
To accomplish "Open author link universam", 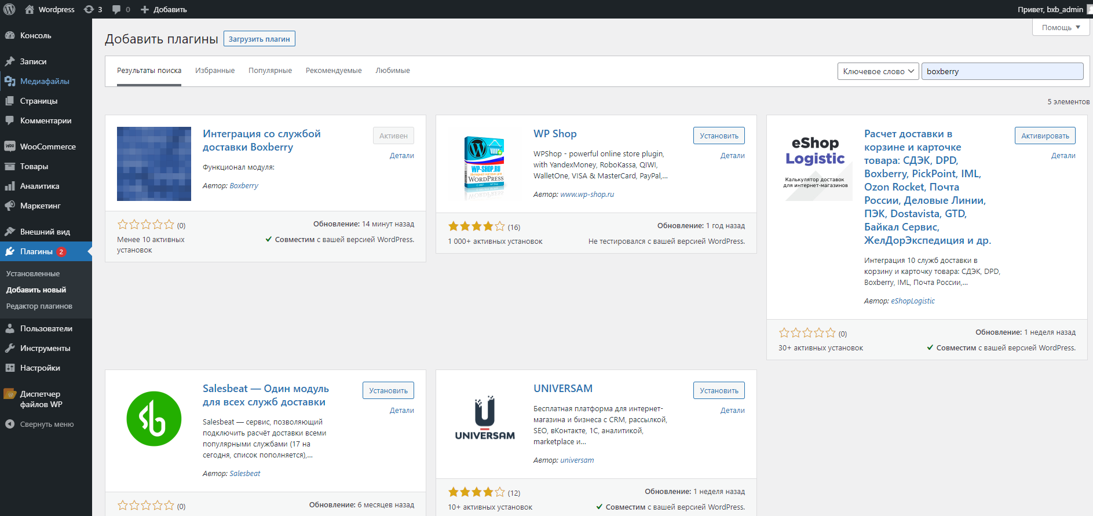I will click(x=577, y=460).
